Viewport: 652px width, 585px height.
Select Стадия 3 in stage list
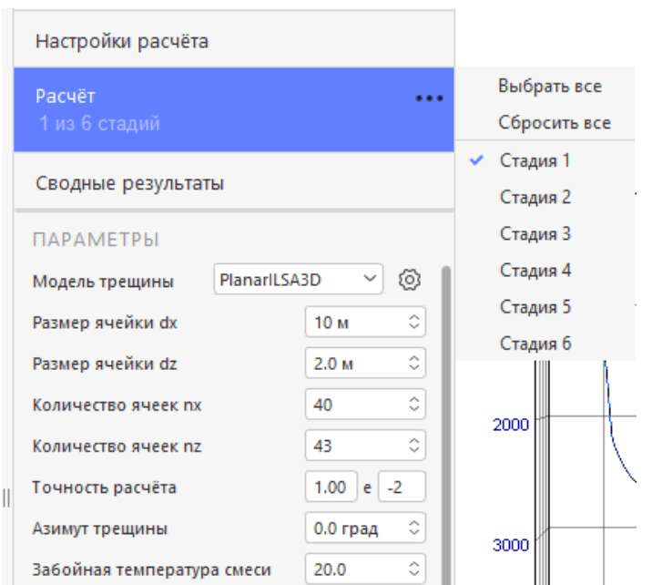(535, 234)
